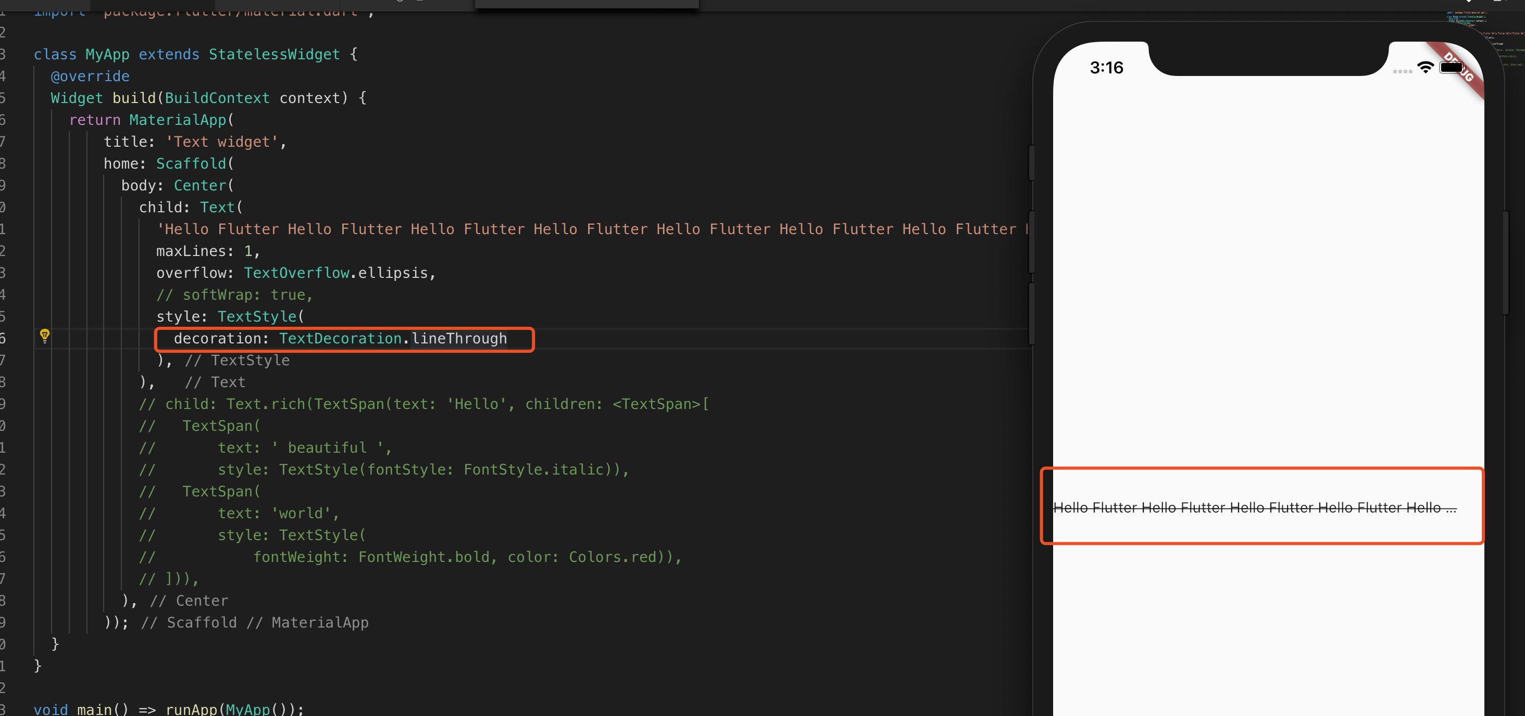Screen dimensions: 1525x716
Task: Click the 'Text widget' title string
Action: coord(221,142)
